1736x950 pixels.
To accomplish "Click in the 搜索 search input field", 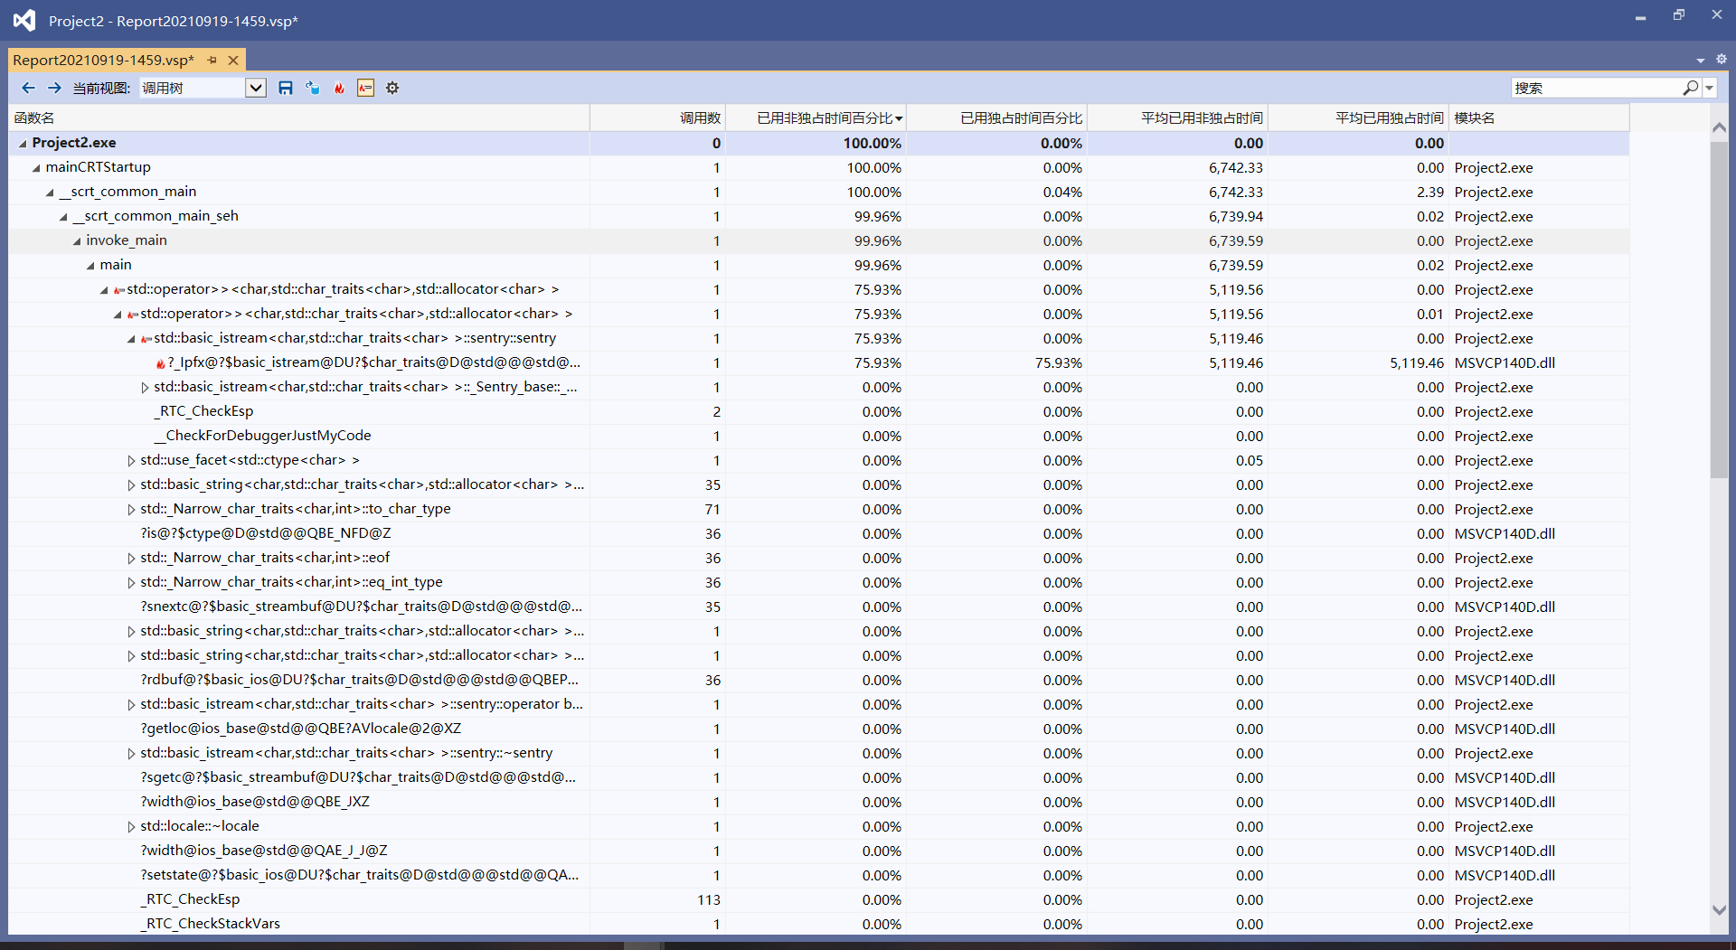I will (x=1596, y=88).
